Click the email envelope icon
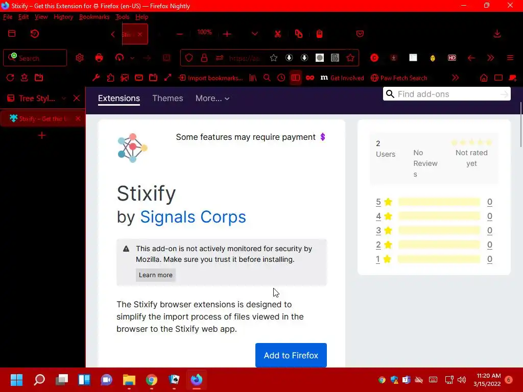The width and height of the screenshot is (523, 392). click(x=139, y=78)
